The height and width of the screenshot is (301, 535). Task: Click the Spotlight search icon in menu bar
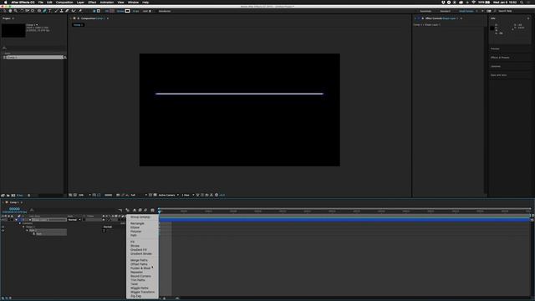pyautogui.click(x=522, y=3)
